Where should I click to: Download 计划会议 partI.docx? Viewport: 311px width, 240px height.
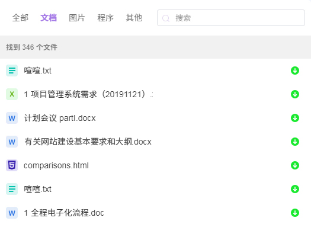[295, 118]
